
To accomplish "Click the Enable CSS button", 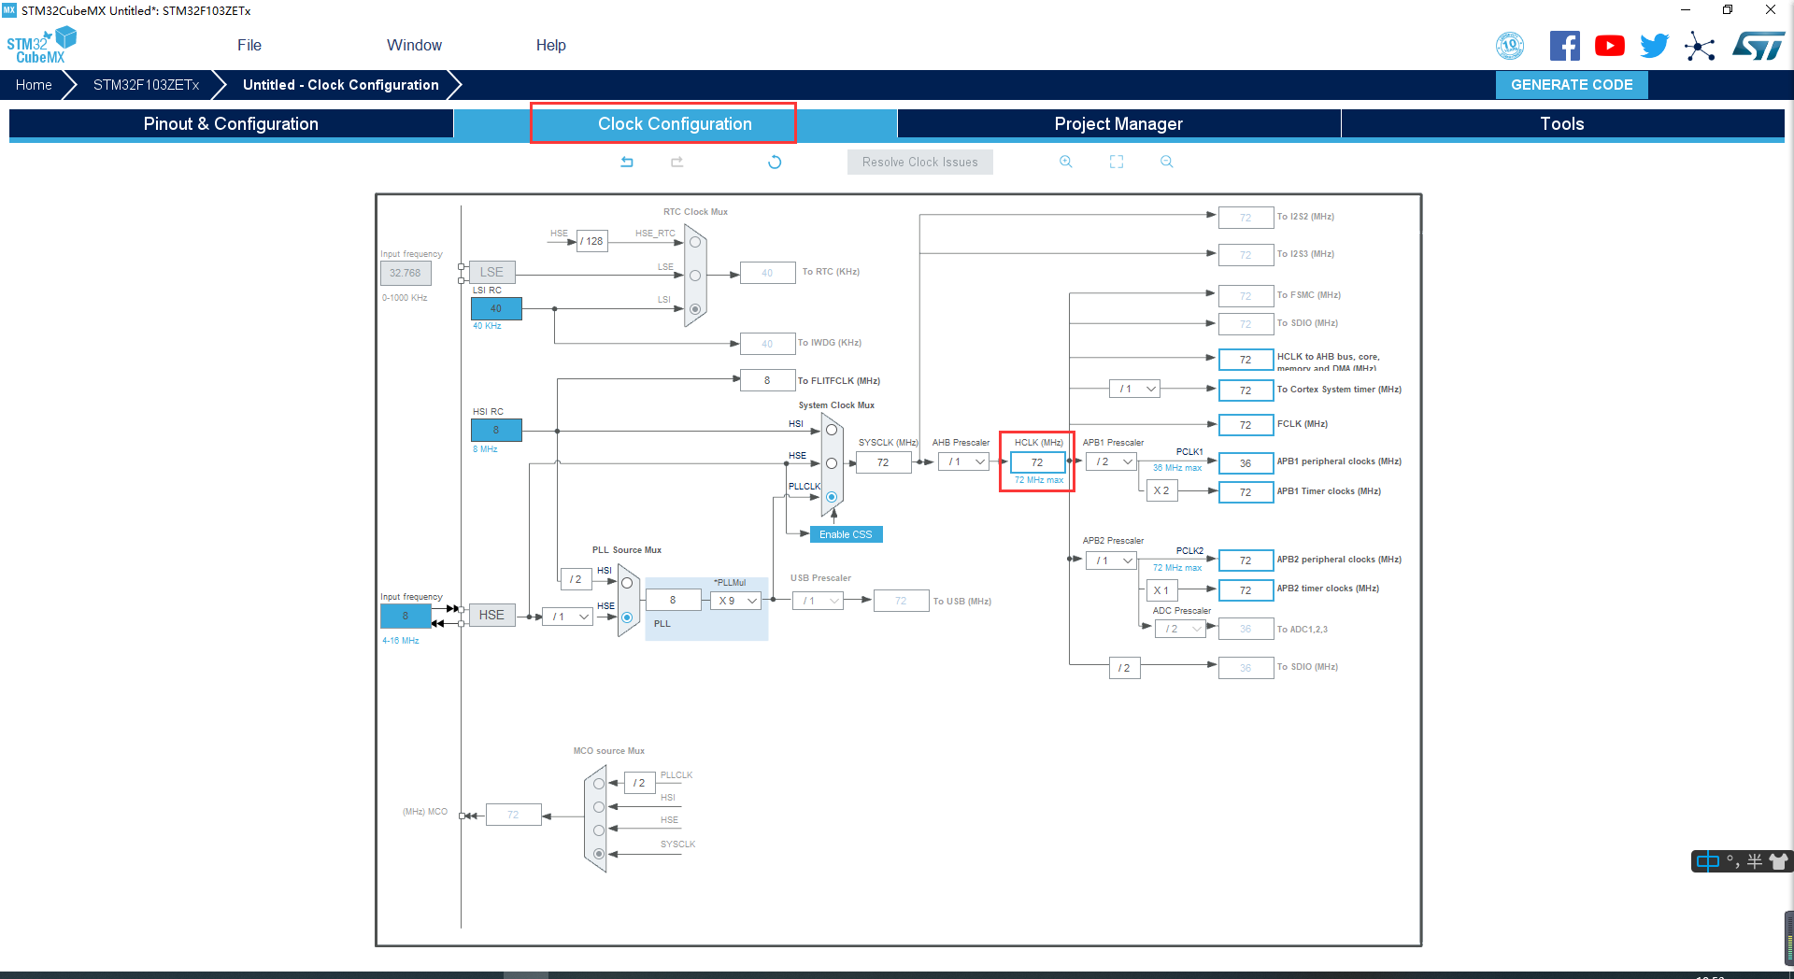I will point(846,534).
